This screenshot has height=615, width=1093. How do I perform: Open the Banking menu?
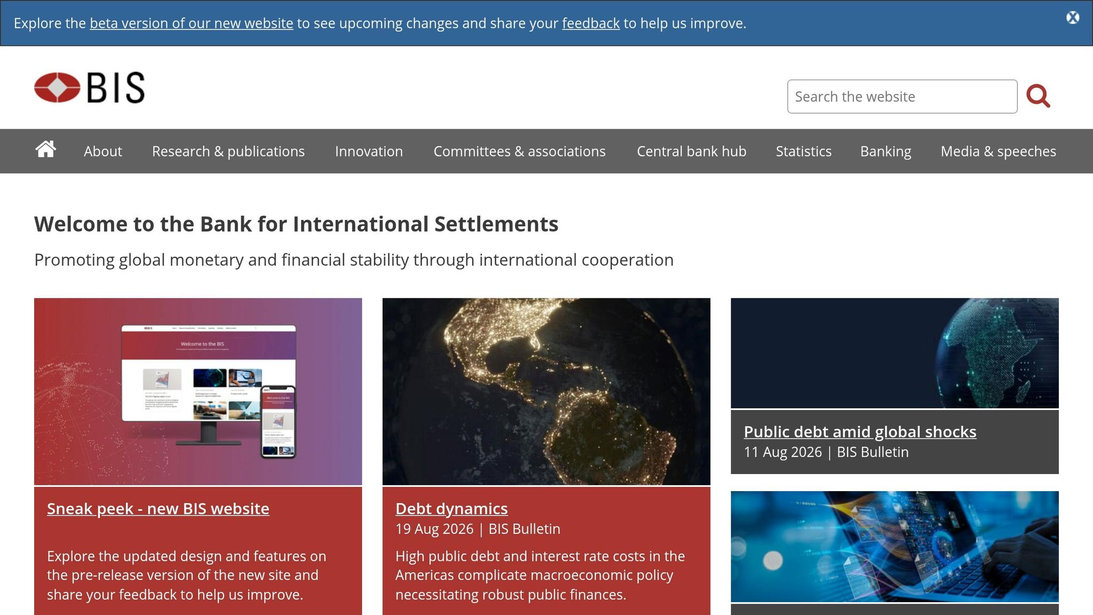(x=886, y=151)
